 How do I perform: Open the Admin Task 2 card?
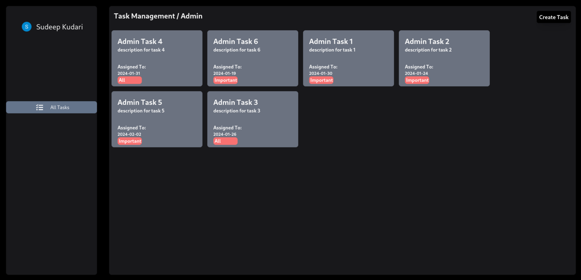444,58
